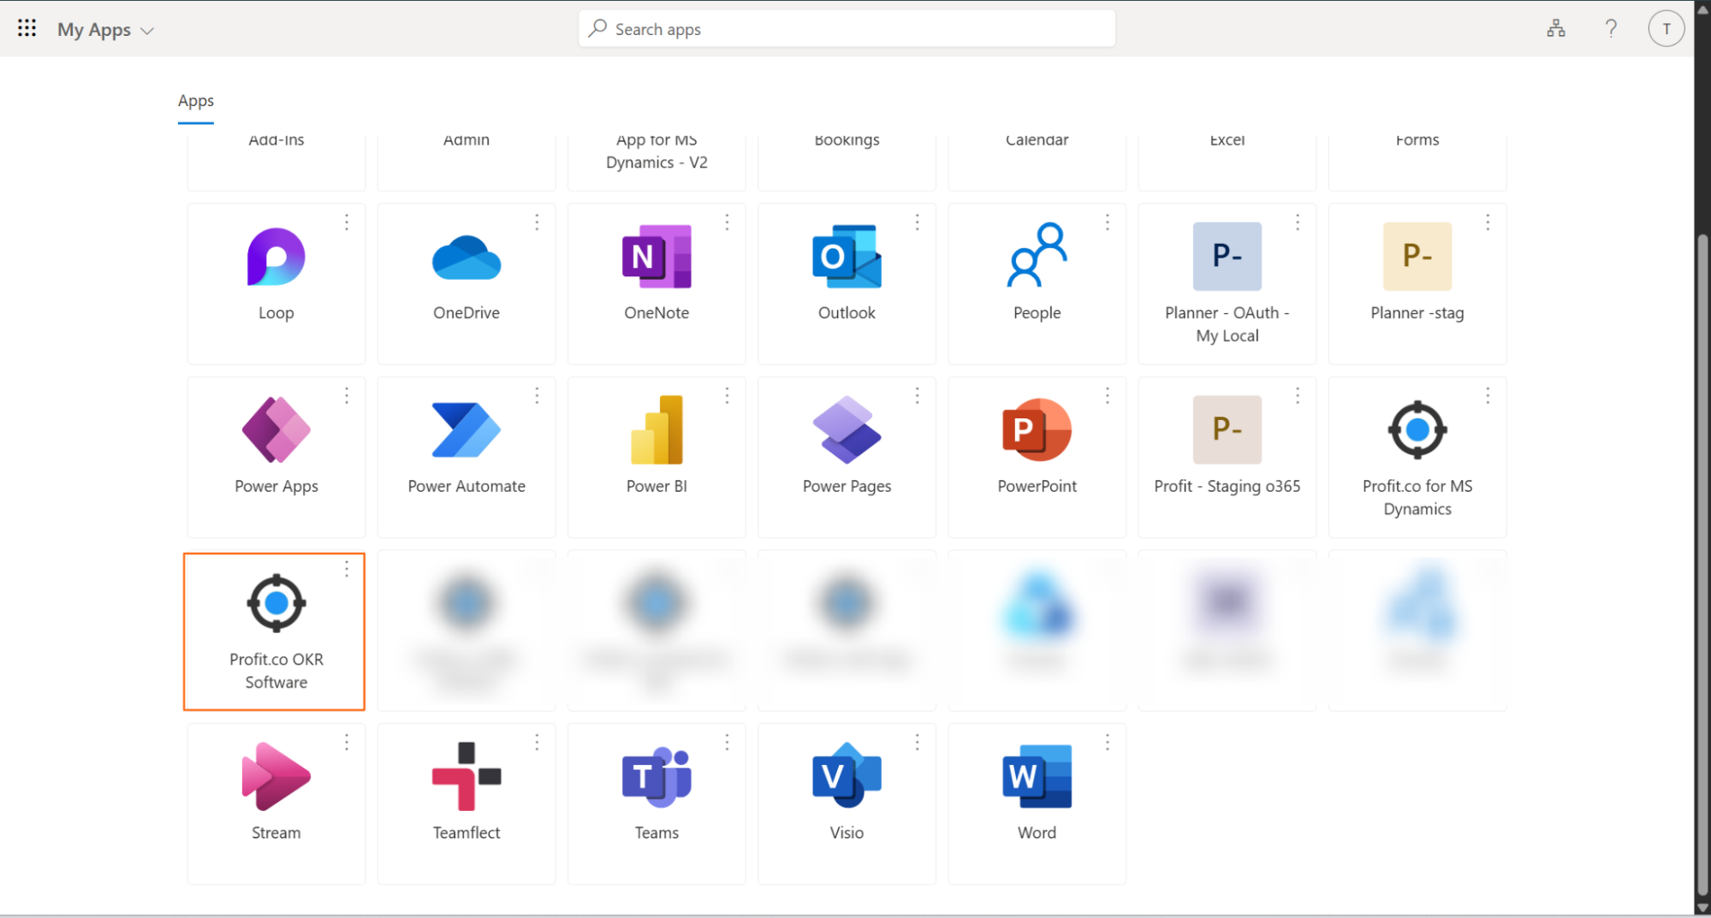Open the Stream app
The width and height of the screenshot is (1711, 918).
coord(276,803)
